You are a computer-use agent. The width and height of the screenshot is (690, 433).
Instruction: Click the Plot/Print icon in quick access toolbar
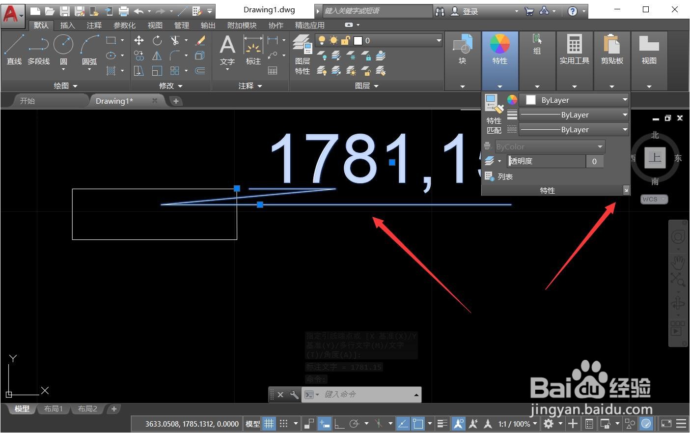[x=124, y=11]
